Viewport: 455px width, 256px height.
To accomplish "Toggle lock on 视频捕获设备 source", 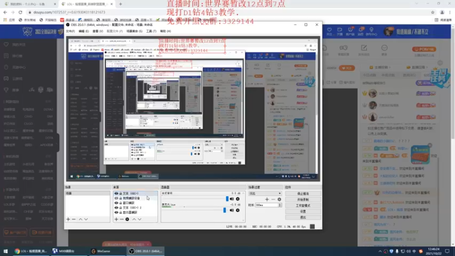I will click(x=121, y=198).
